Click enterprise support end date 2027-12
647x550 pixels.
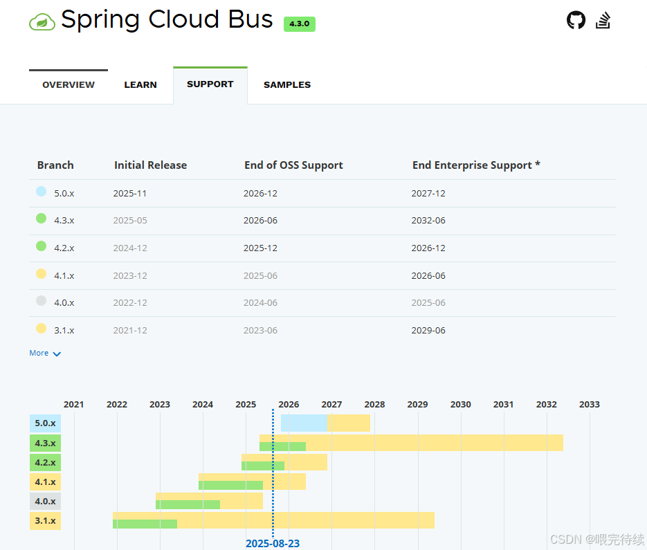(428, 194)
